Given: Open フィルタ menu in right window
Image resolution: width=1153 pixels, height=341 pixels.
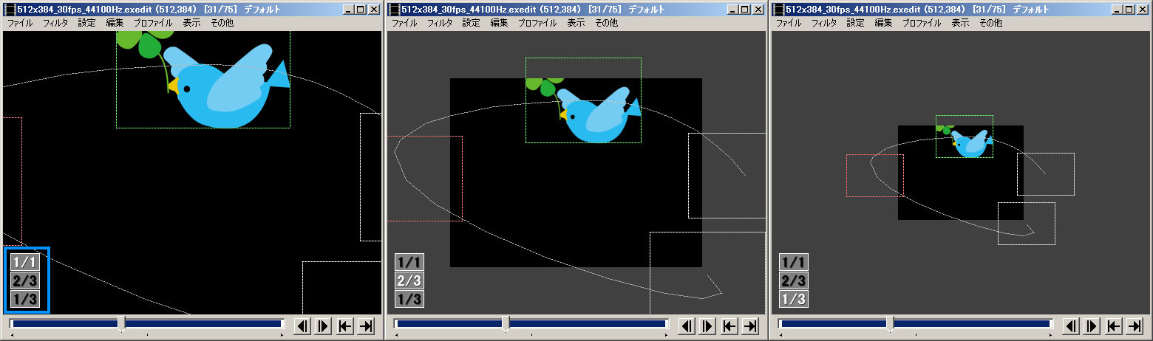Looking at the screenshot, I should tap(824, 23).
